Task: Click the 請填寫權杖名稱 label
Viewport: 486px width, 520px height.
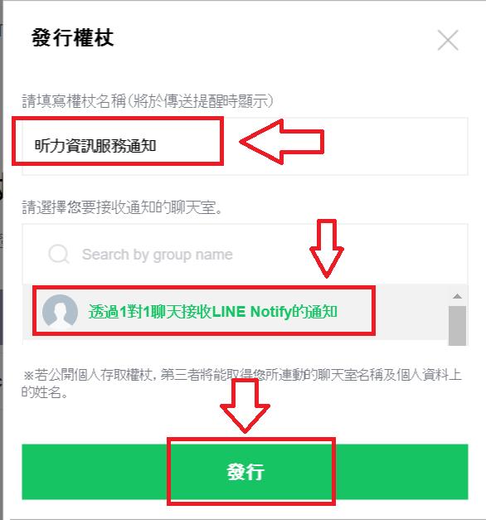Action: 148,101
